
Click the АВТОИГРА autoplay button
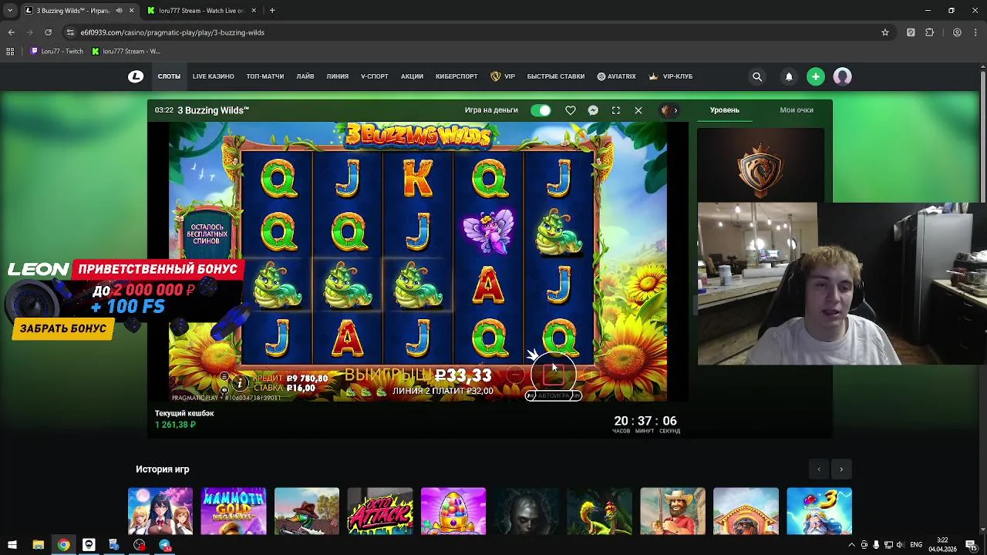(x=553, y=395)
